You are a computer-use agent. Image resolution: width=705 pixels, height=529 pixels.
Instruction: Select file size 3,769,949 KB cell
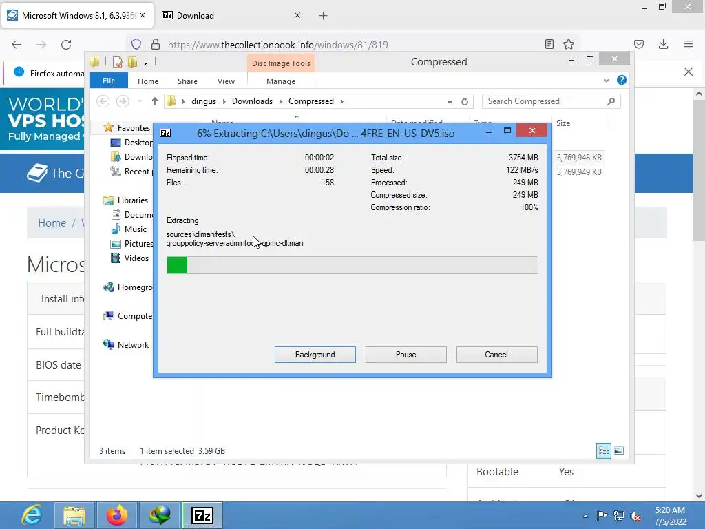pyautogui.click(x=579, y=172)
